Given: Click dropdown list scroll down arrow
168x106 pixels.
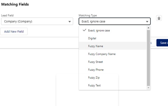Looking at the screenshot, I should [x=148, y=88].
